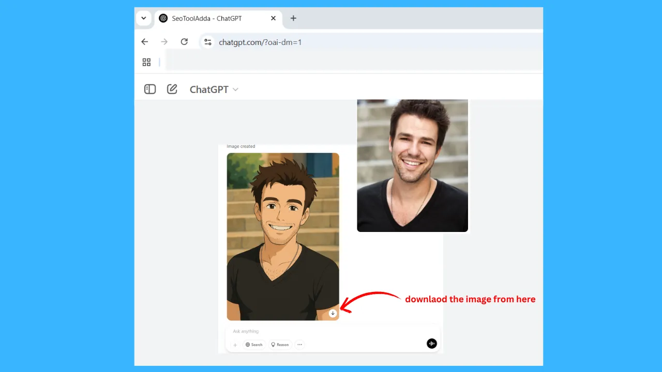Enable Reason mode below the prompt box
Screen dimensions: 662x372
tap(280, 345)
